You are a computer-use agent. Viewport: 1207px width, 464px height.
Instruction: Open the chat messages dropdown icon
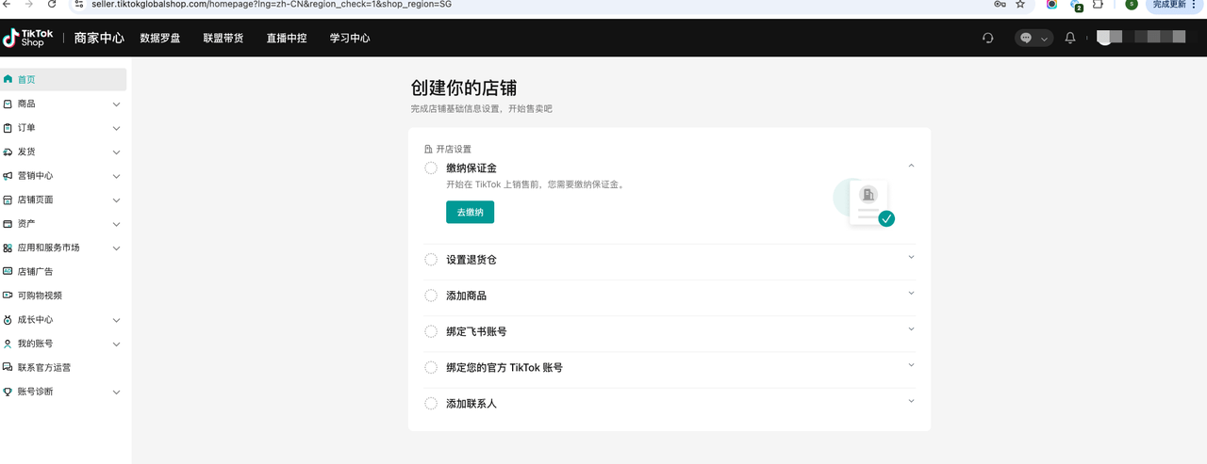pos(1033,39)
